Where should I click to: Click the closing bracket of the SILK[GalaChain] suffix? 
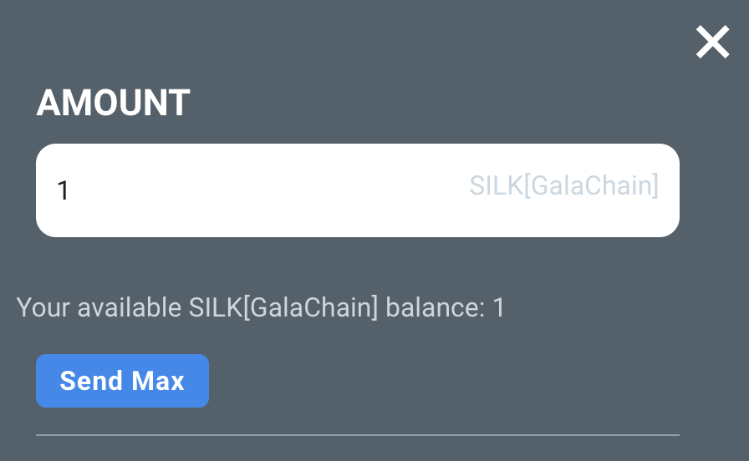[655, 185]
